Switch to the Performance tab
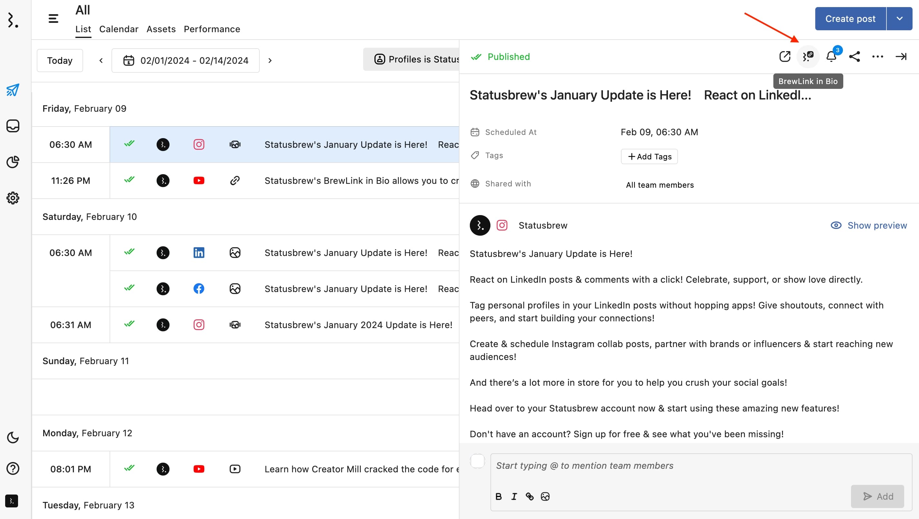 212,29
